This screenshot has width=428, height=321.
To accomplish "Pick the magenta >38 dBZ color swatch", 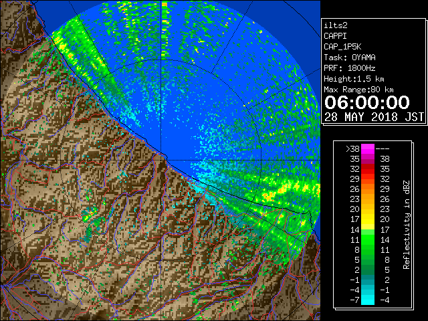I will (368, 149).
